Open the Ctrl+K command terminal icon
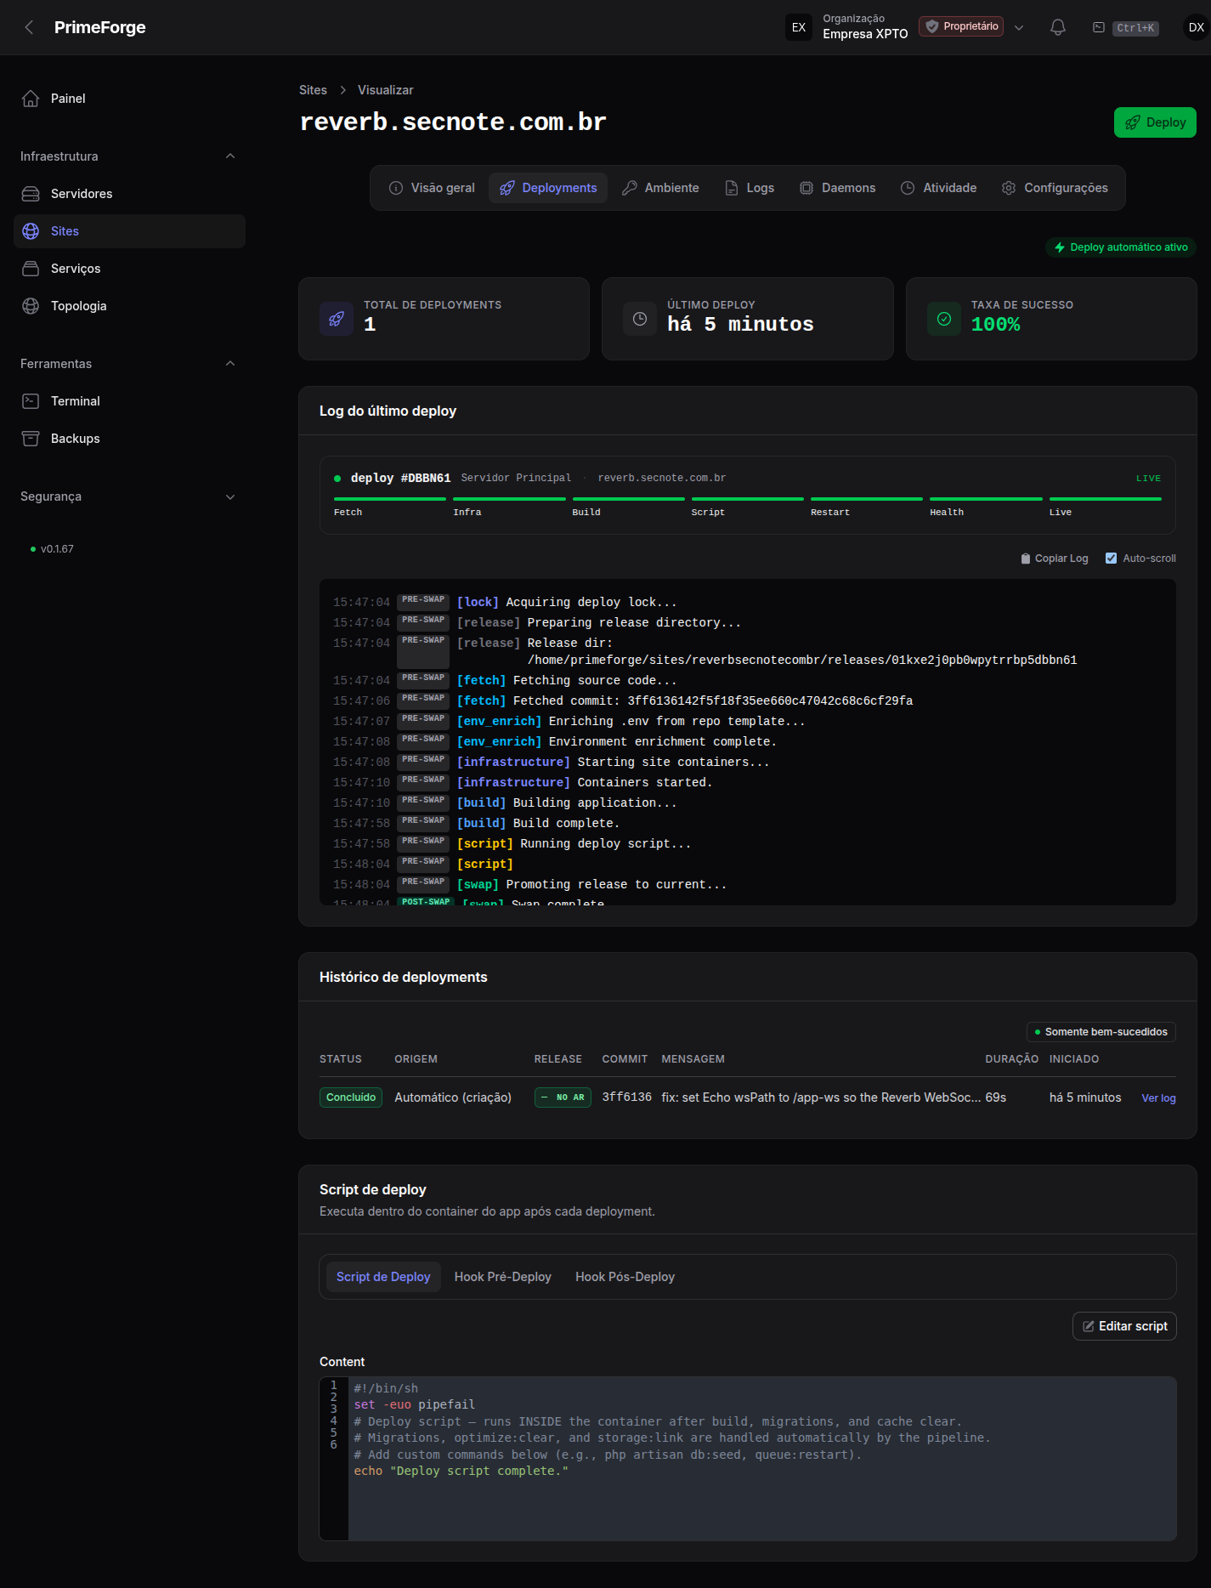This screenshot has width=1211, height=1588. (1099, 27)
